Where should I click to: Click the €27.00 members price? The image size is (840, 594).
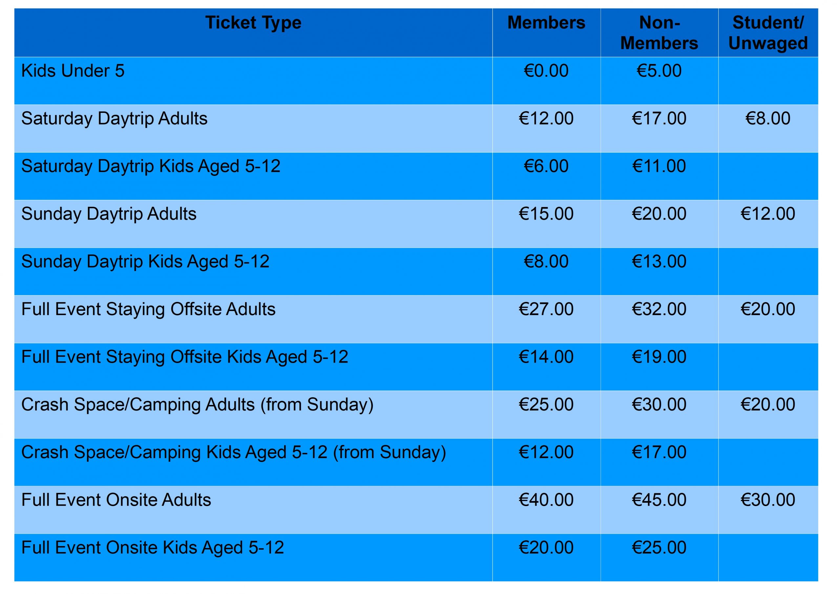point(546,309)
